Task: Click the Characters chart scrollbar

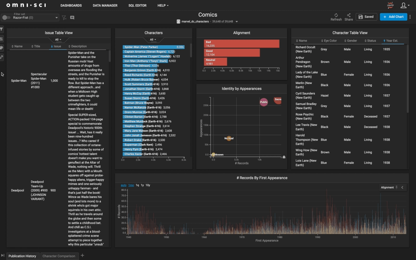Action: pos(191,50)
